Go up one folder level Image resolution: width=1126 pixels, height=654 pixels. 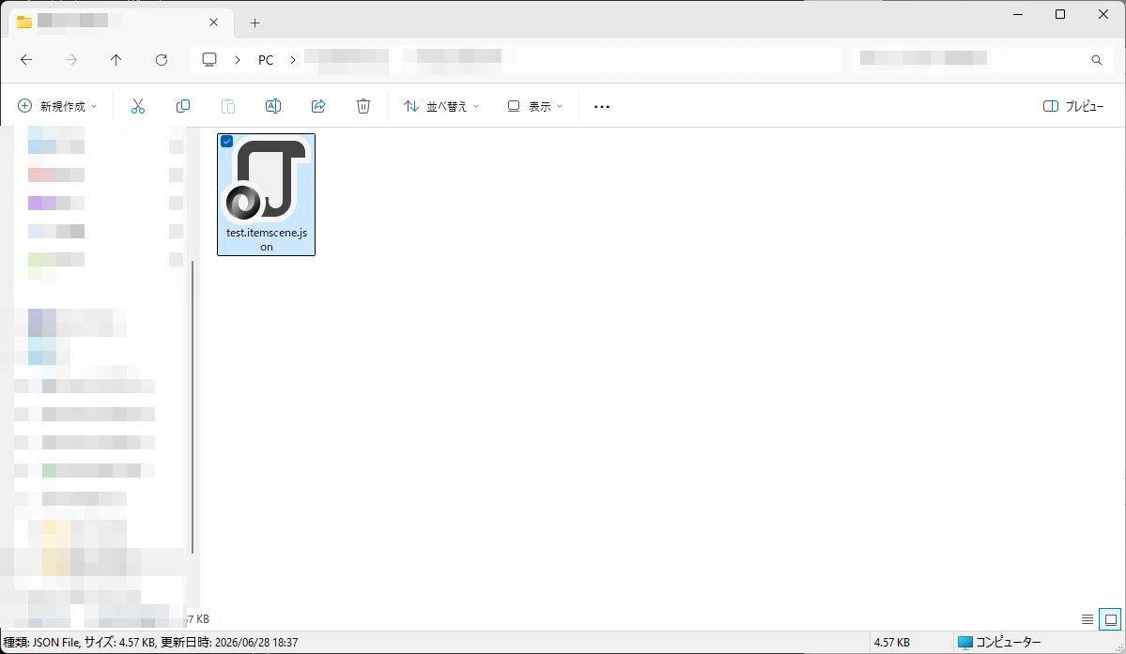[116, 60]
